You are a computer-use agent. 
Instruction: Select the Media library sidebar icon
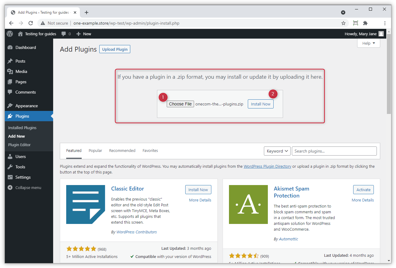click(x=10, y=71)
